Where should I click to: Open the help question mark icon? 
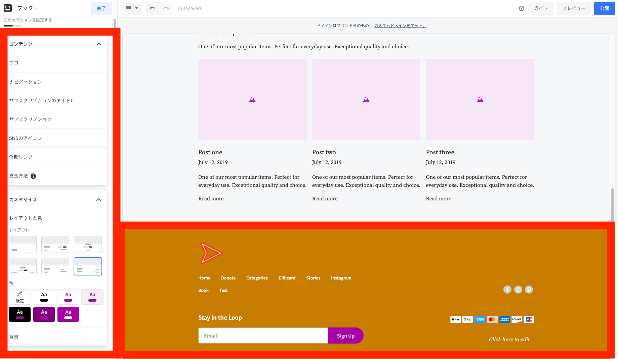(x=521, y=8)
